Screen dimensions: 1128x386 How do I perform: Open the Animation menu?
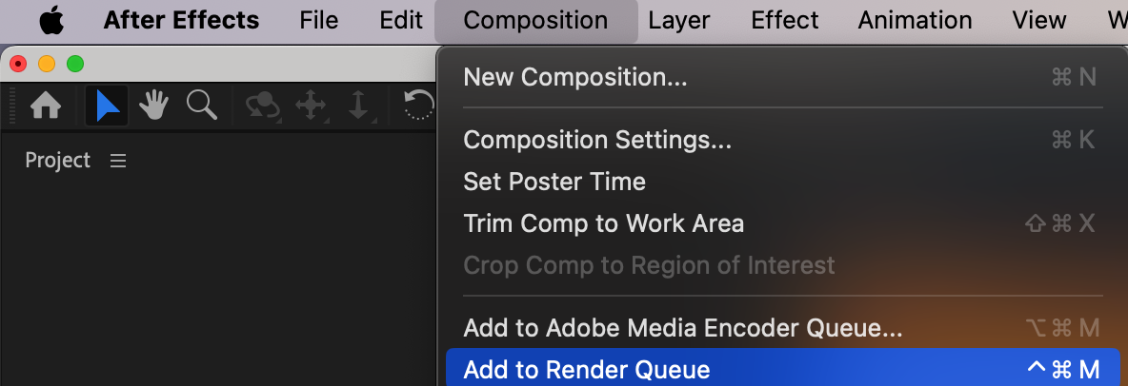(915, 20)
